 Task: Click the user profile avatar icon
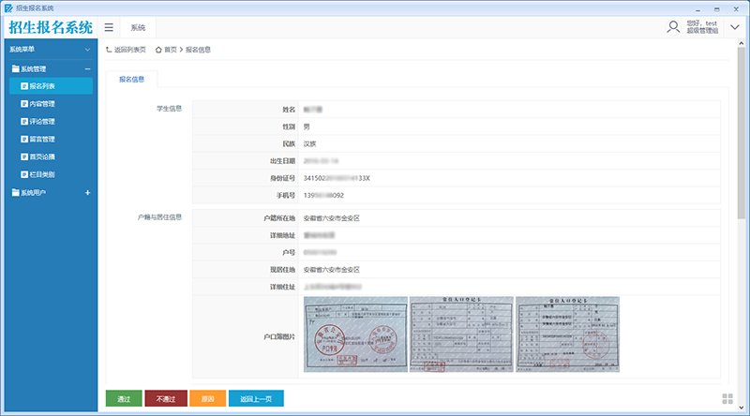point(673,27)
